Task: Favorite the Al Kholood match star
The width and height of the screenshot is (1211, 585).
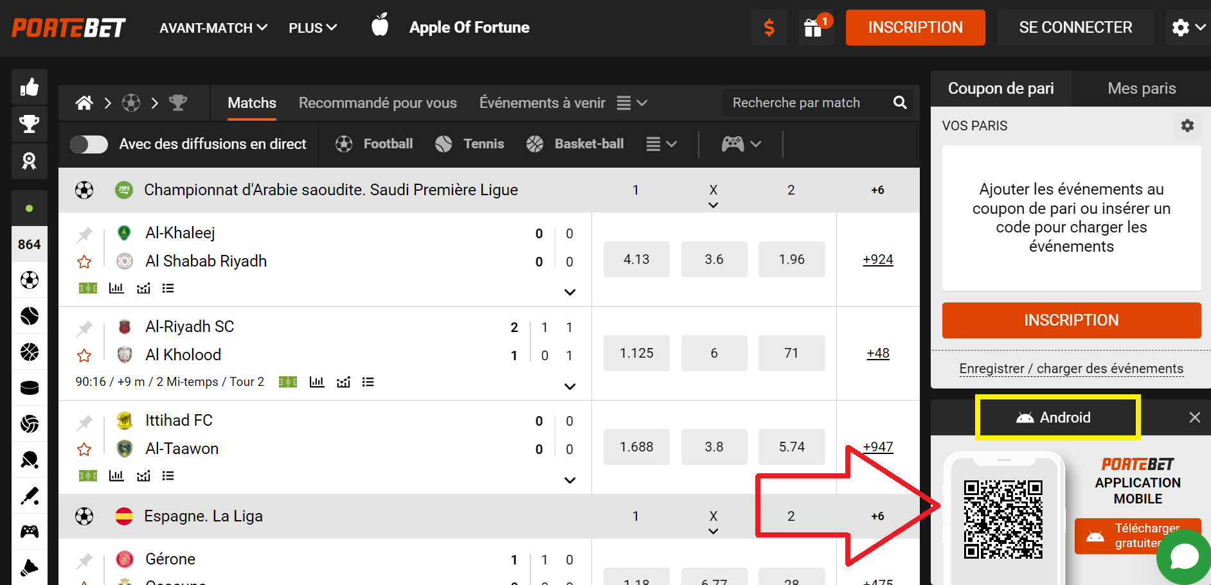Action: click(84, 355)
